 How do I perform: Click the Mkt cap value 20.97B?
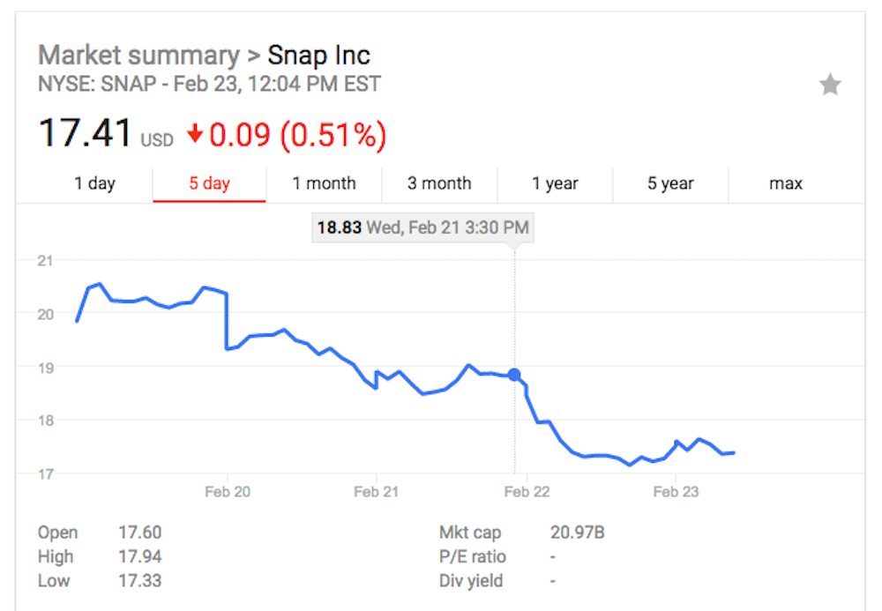577,533
